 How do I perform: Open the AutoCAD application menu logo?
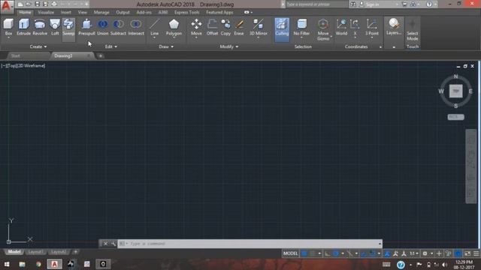[7, 6]
